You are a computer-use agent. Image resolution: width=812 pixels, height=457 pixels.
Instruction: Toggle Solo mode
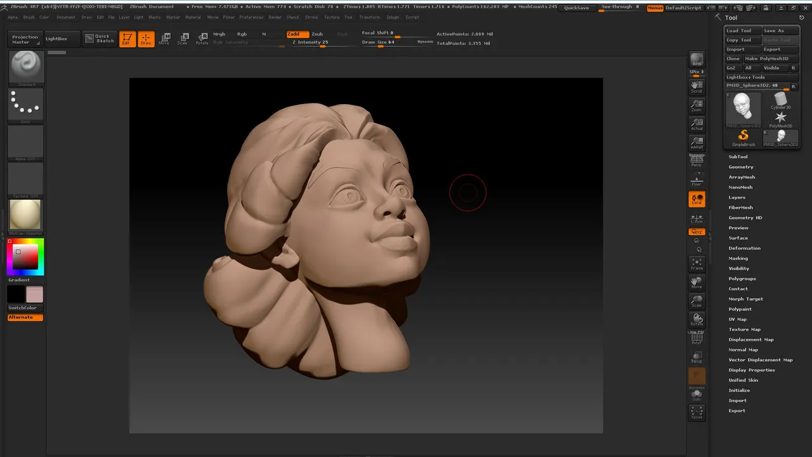697,395
